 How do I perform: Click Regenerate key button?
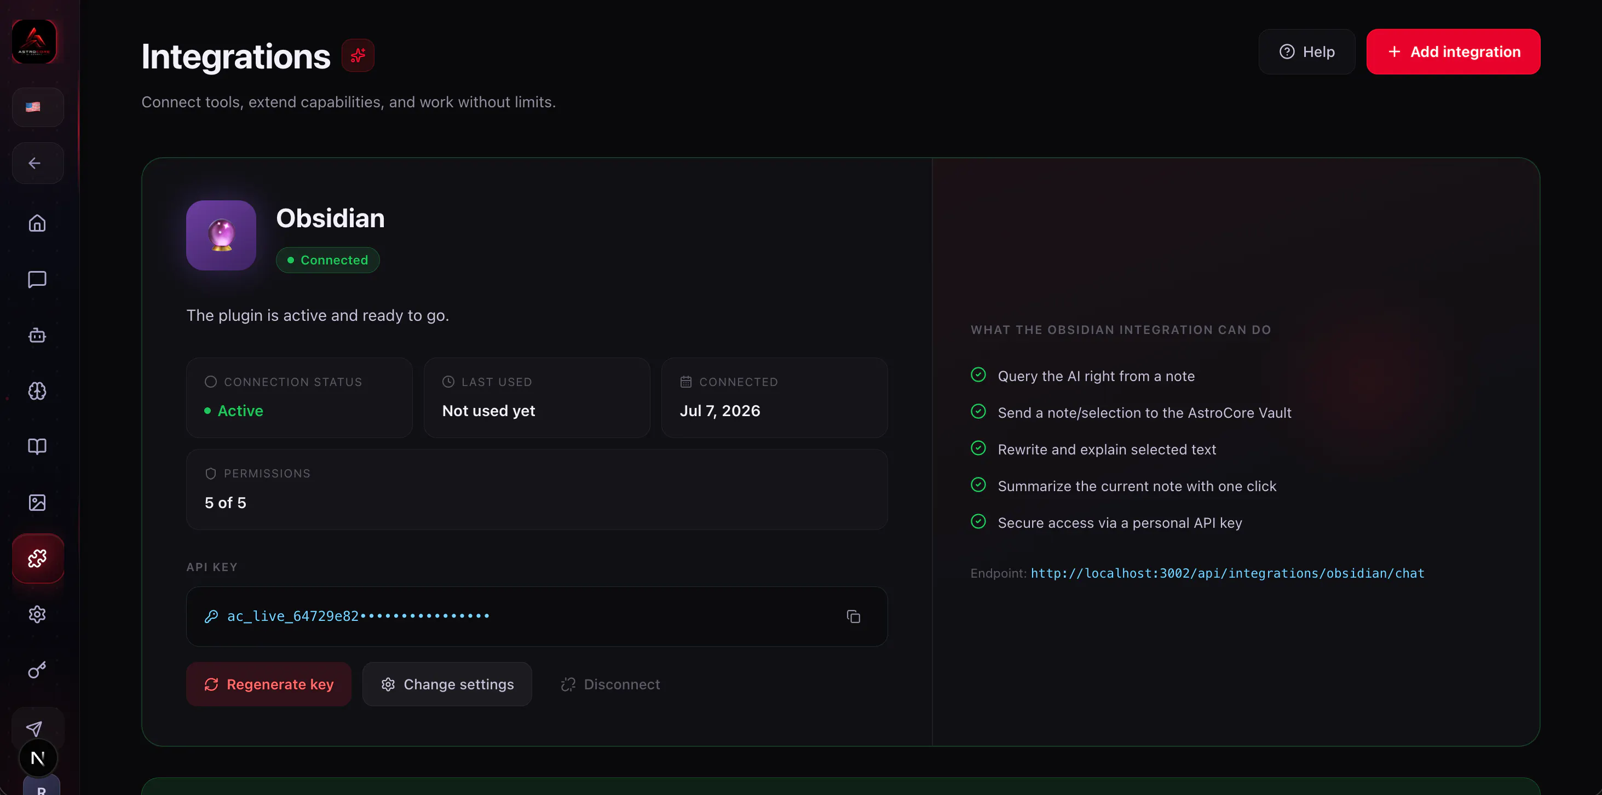coord(269,684)
